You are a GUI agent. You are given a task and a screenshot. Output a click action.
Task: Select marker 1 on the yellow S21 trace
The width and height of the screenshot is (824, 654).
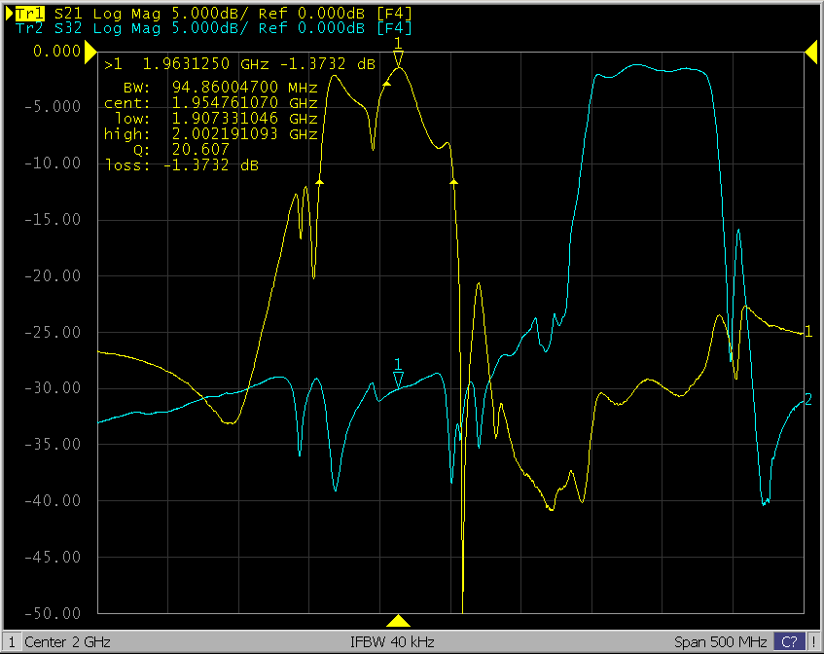click(x=398, y=60)
